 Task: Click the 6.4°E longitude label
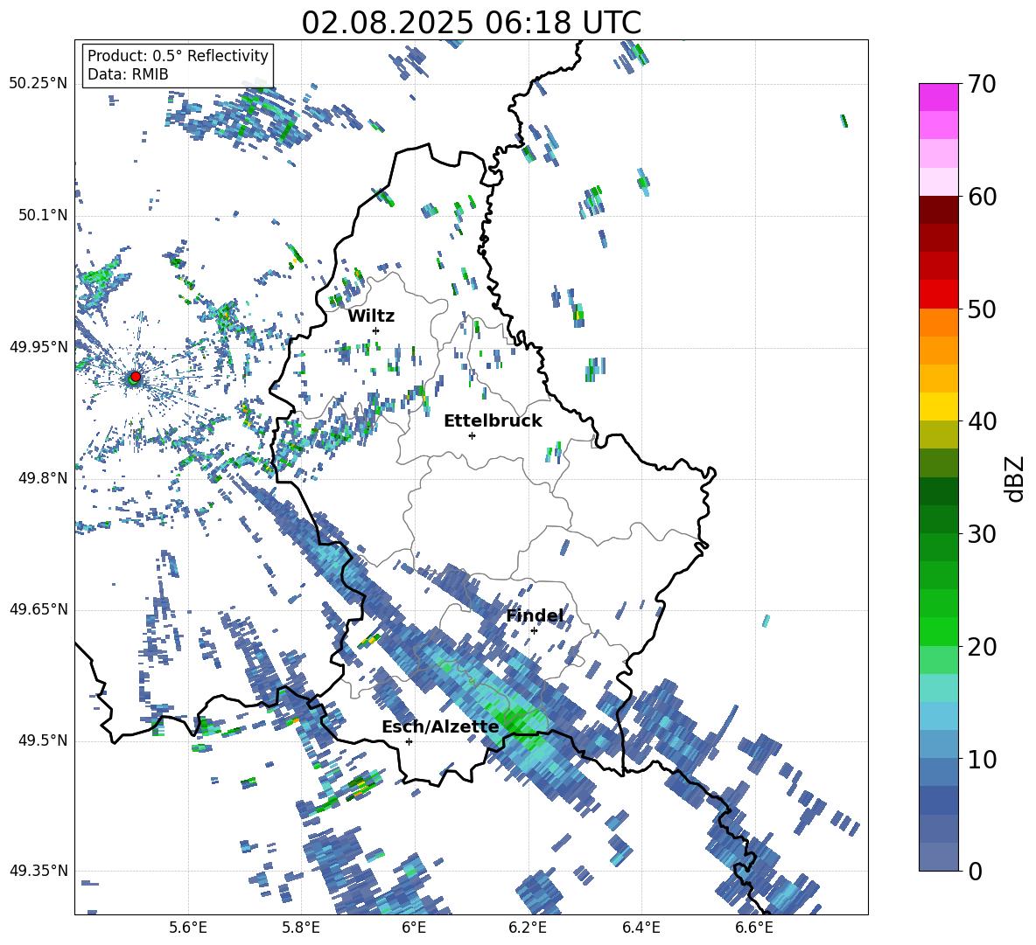click(640, 928)
